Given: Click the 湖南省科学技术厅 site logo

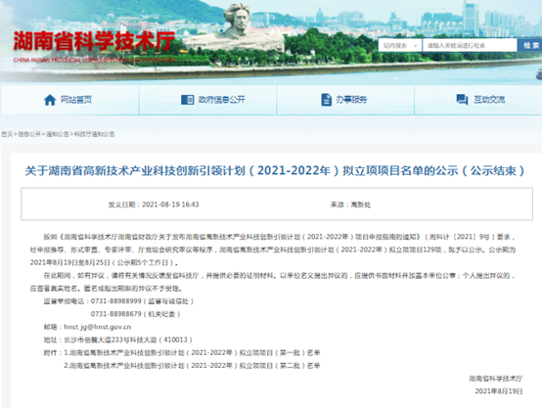Looking at the screenshot, I should tap(94, 46).
